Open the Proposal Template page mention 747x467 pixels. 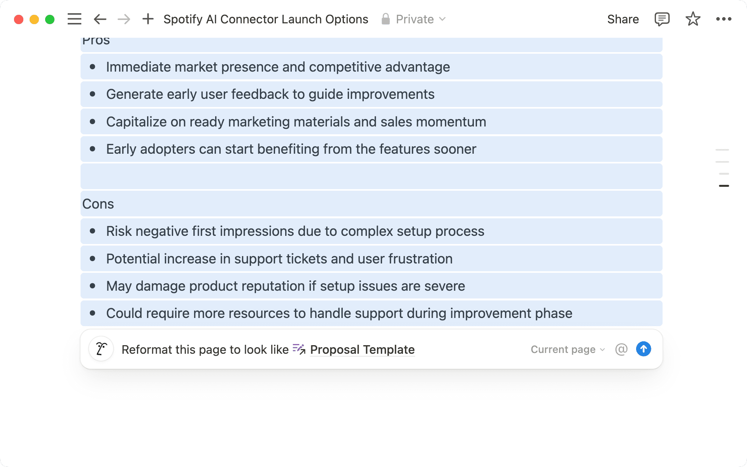(x=362, y=349)
